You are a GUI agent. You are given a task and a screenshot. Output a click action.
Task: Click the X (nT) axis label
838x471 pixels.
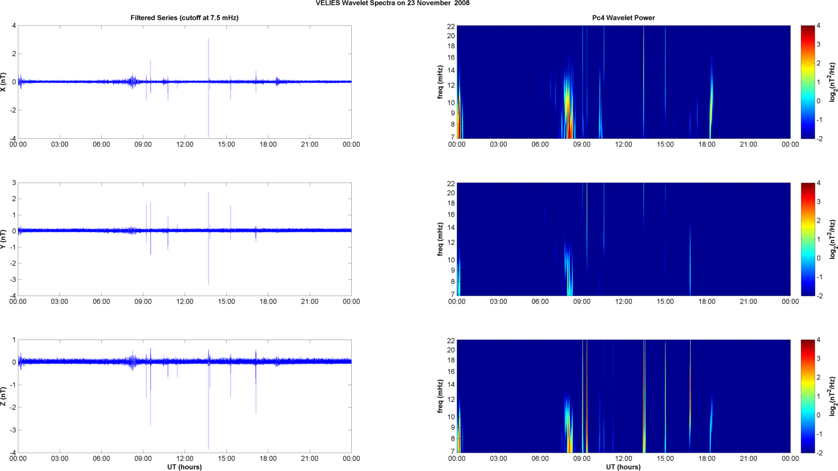4,82
